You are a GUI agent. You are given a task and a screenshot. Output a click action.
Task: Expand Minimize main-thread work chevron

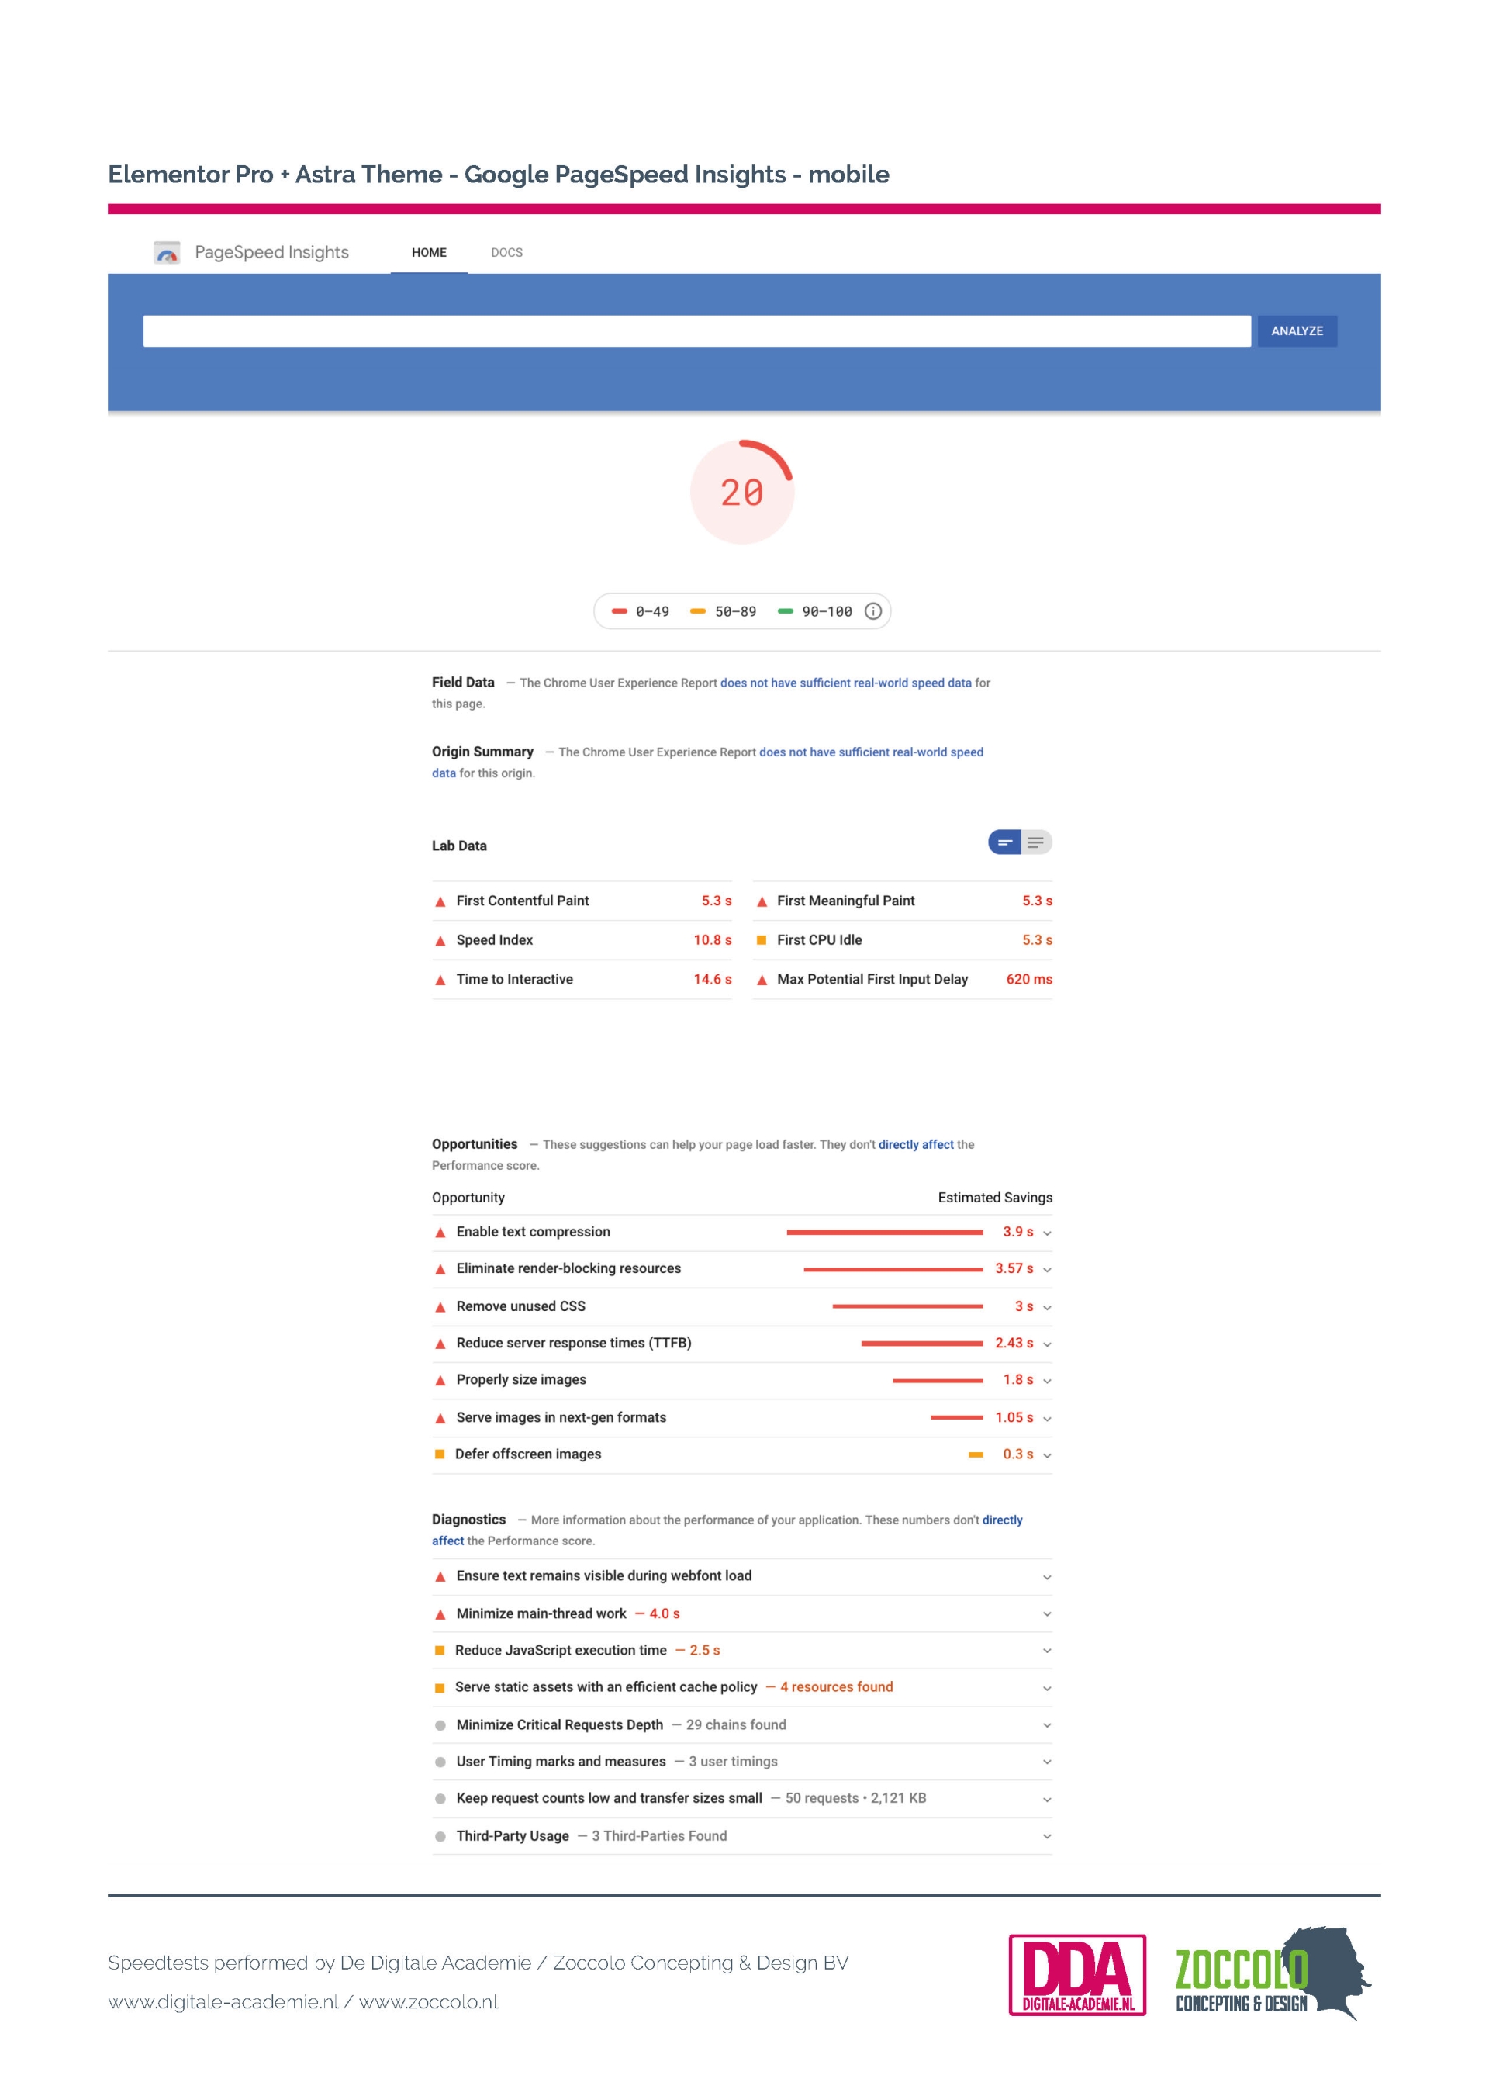[1047, 1614]
